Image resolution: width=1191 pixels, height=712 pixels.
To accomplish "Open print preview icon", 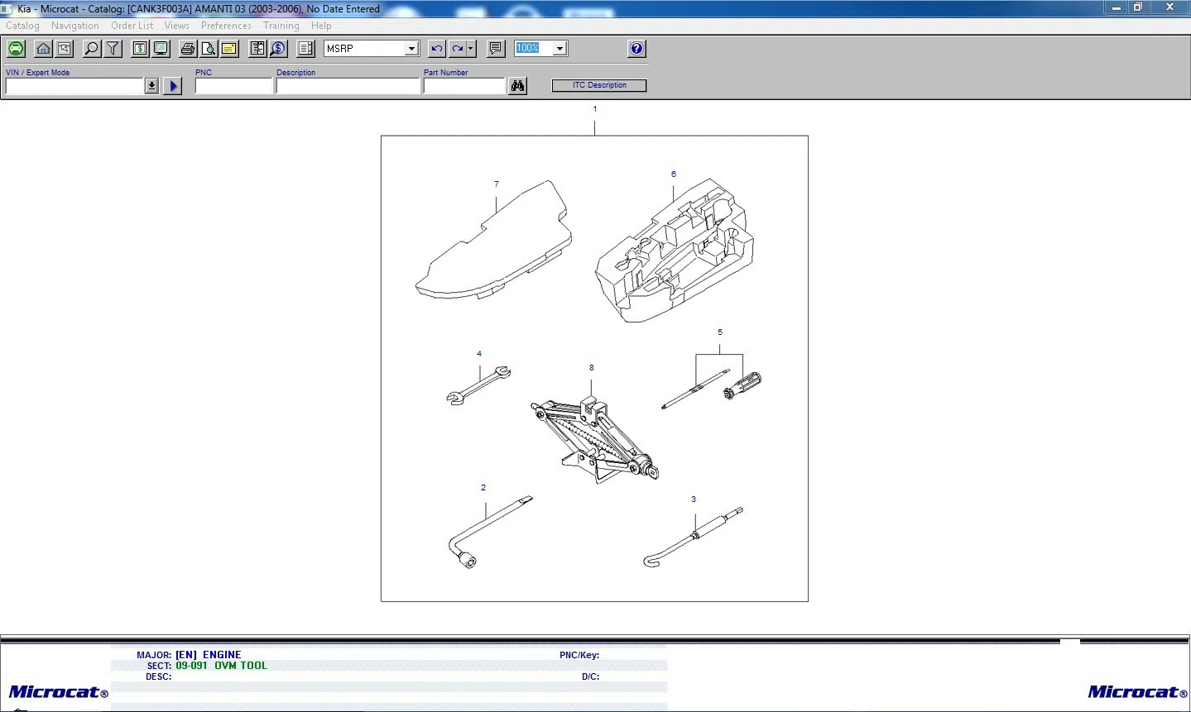I will coord(209,49).
